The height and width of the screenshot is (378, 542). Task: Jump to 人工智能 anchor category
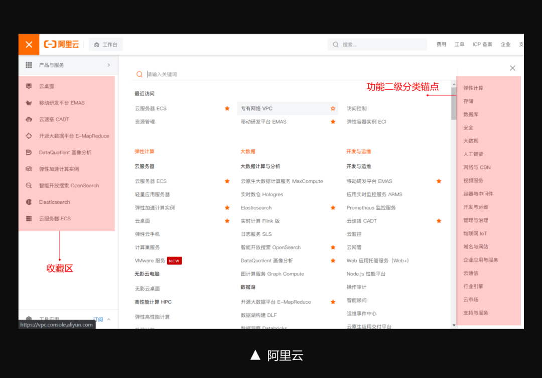click(x=473, y=154)
